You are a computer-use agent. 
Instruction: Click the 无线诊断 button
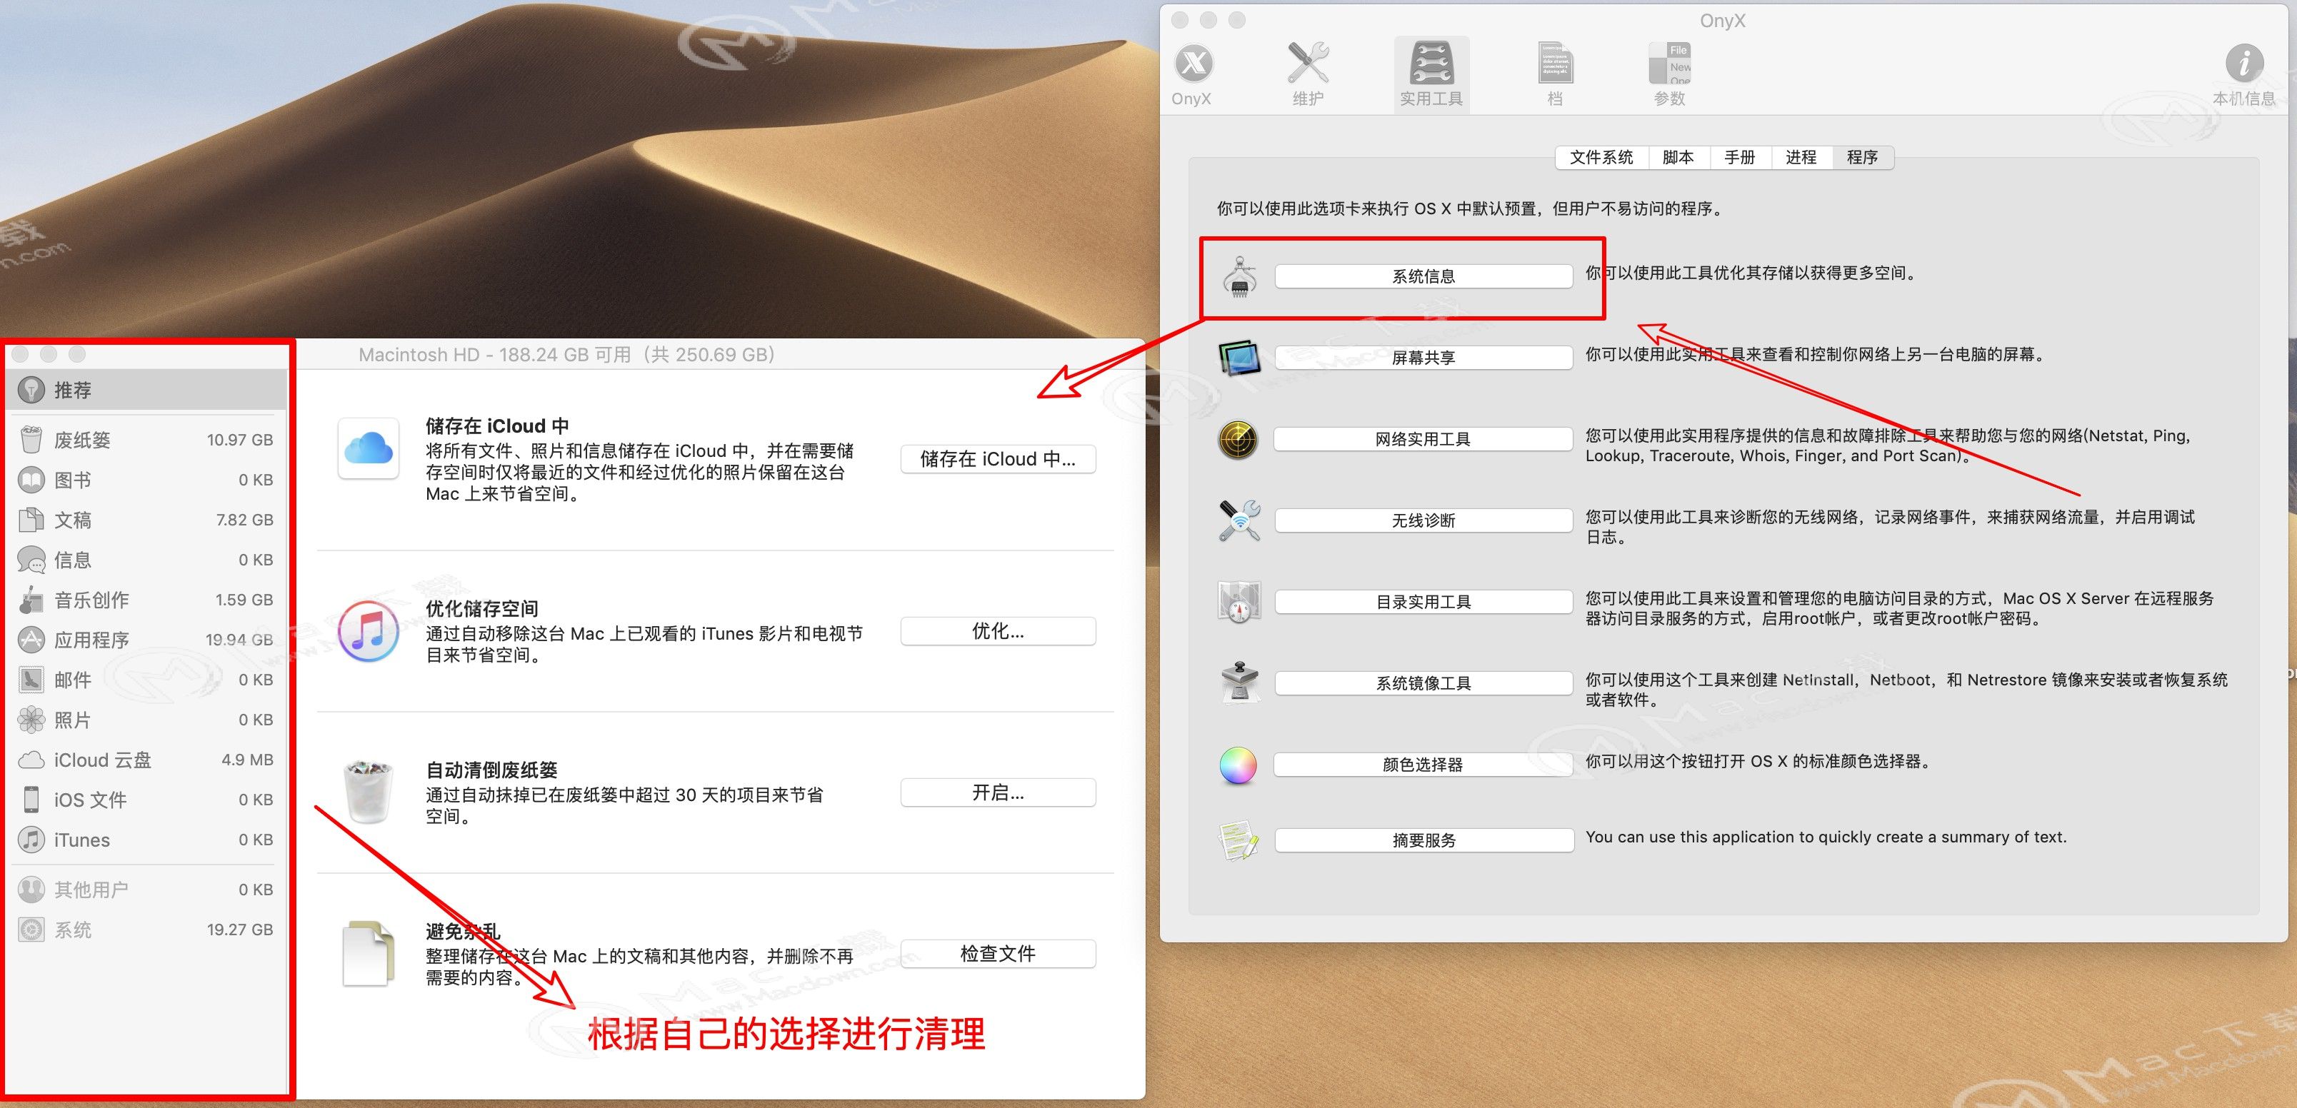pos(1424,520)
